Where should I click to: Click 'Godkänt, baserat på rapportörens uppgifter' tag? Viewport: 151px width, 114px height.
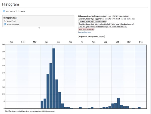pyautogui.click(x=95, y=19)
